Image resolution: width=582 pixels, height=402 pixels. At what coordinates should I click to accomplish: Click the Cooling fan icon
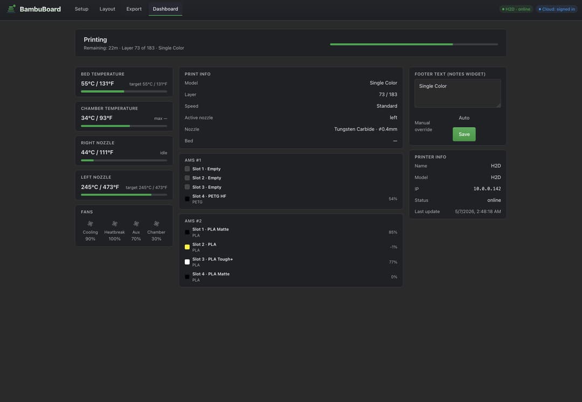click(90, 224)
